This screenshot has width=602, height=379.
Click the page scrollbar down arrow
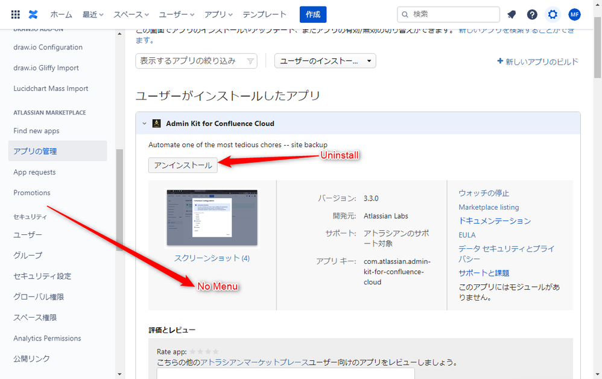pyautogui.click(x=597, y=374)
